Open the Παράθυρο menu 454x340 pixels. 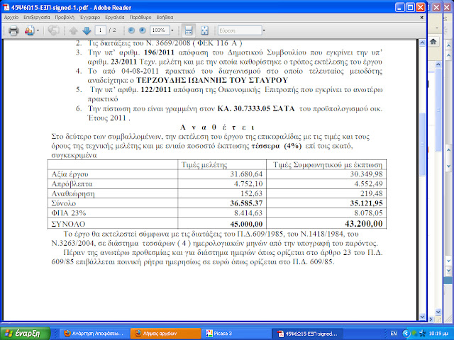point(140,17)
